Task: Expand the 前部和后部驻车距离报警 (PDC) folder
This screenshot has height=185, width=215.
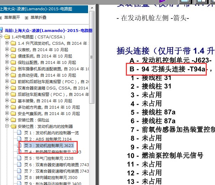Action: (x=7, y=81)
